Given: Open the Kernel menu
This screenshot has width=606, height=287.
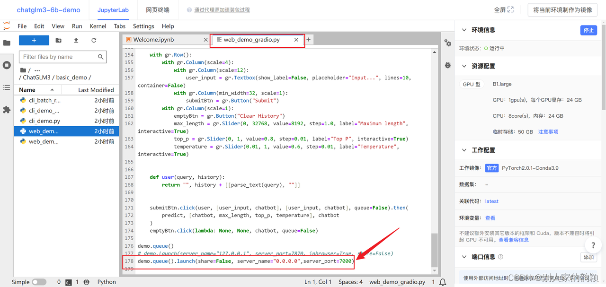Looking at the screenshot, I should click(98, 26).
